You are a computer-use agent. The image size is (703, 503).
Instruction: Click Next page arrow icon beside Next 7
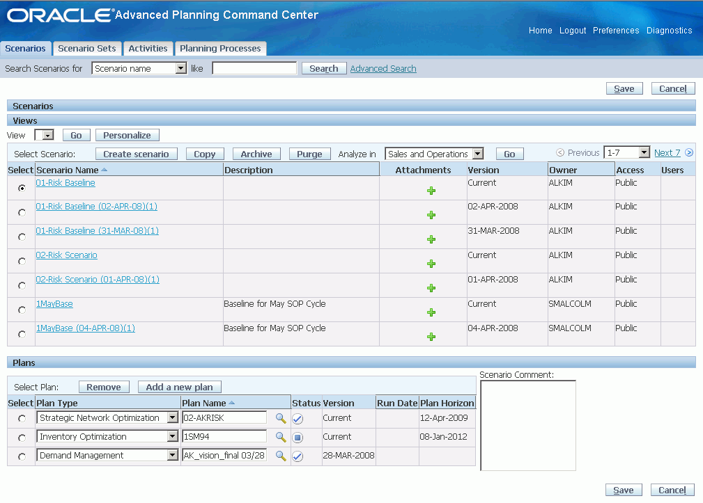coord(689,152)
